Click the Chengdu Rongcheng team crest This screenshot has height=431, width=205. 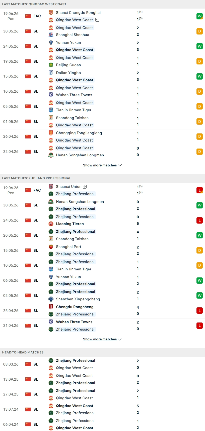(51, 307)
